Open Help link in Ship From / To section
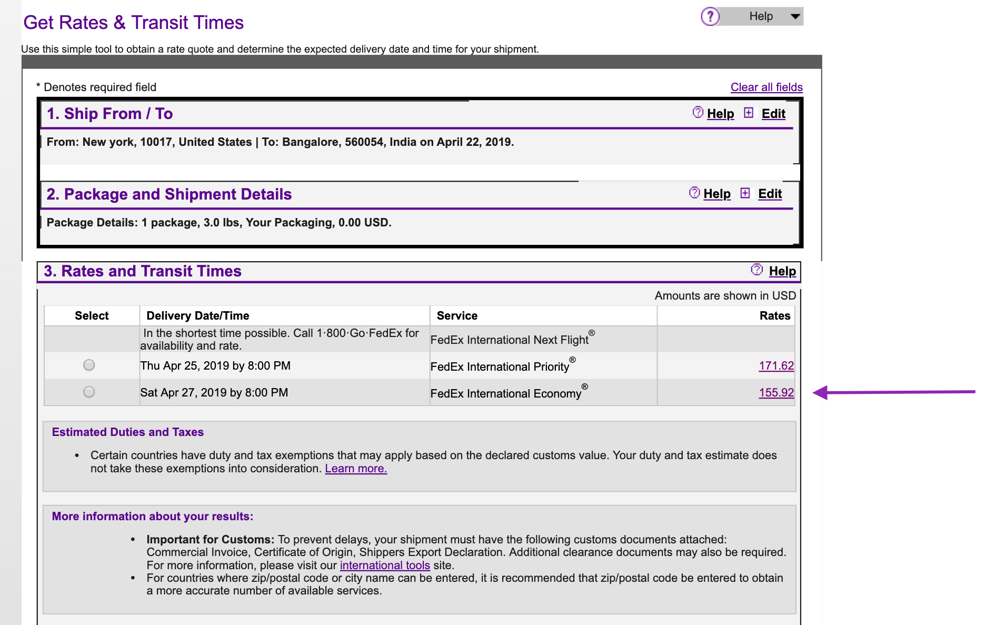Image resolution: width=996 pixels, height=625 pixels. coord(720,114)
